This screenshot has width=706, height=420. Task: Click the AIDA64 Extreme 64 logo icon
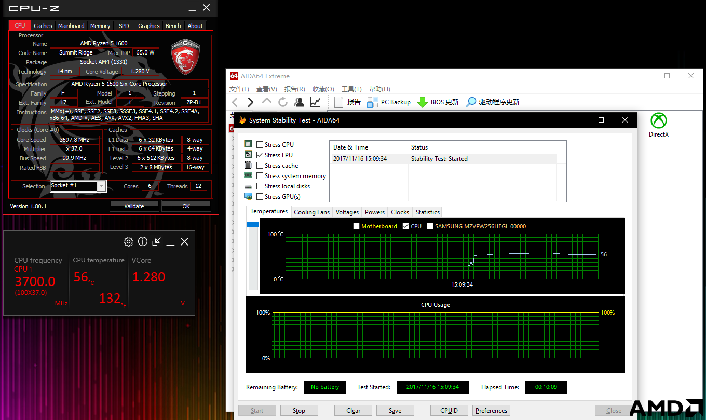[x=234, y=76]
